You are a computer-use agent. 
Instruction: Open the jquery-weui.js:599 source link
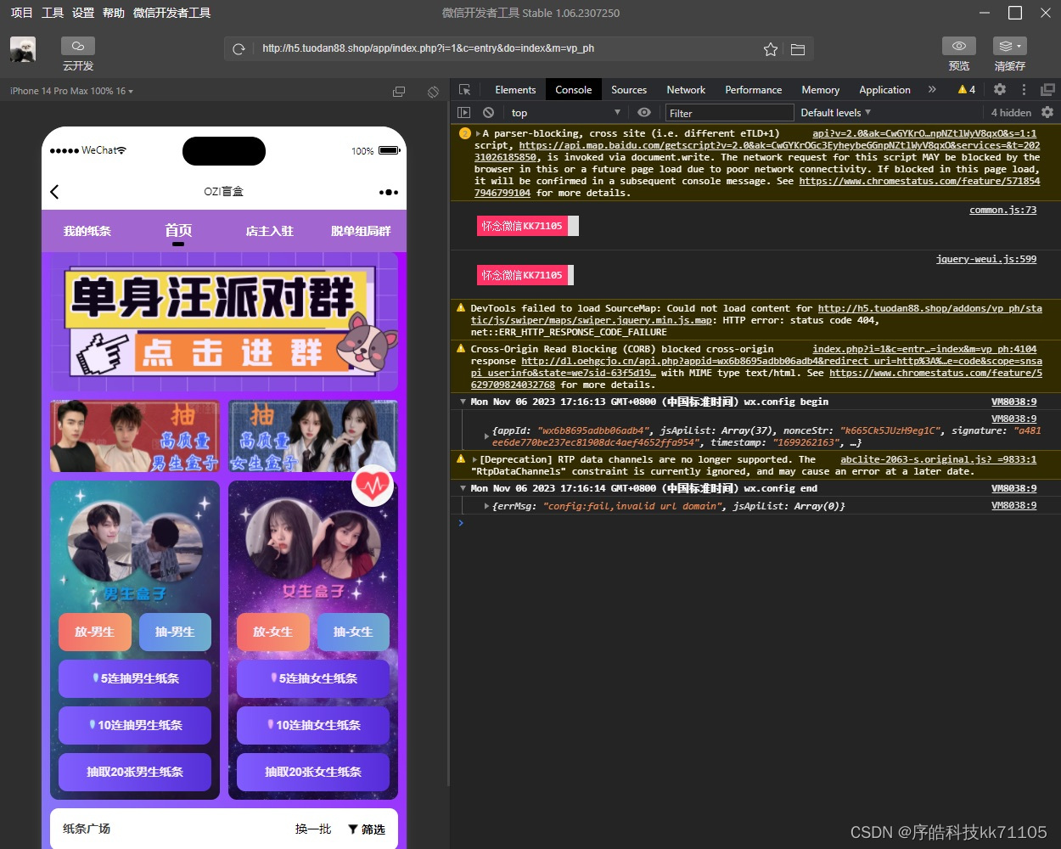(x=986, y=259)
